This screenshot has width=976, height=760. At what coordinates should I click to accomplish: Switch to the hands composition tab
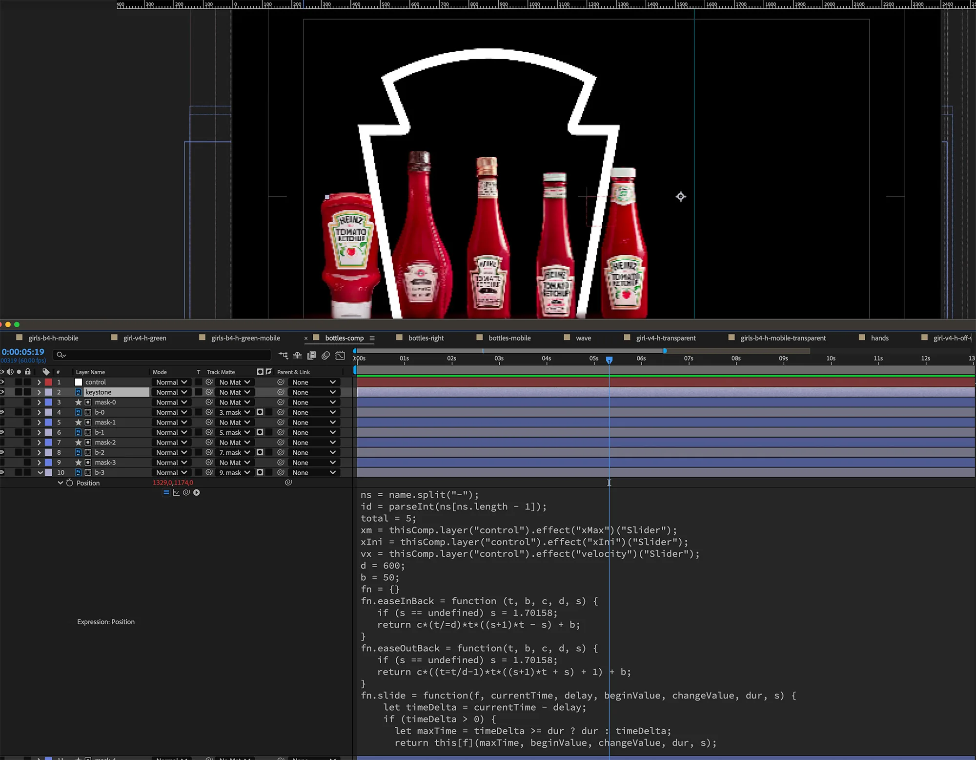(x=879, y=338)
